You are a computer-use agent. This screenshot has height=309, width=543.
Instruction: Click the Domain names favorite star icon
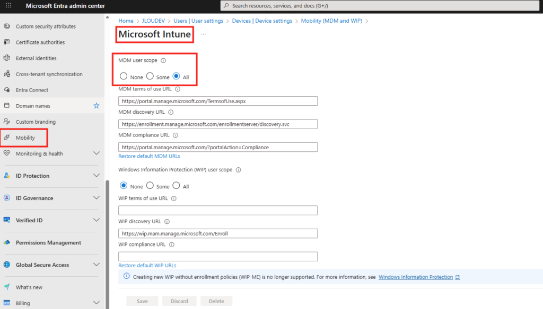coord(96,106)
